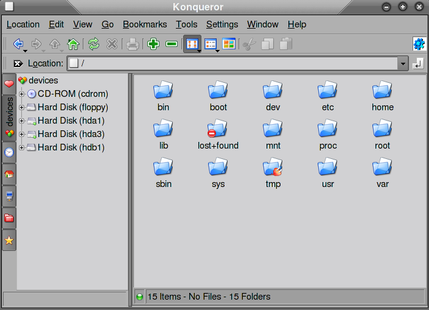The height and width of the screenshot is (310, 429).
Task: Open the Tools menu
Action: coord(187,24)
